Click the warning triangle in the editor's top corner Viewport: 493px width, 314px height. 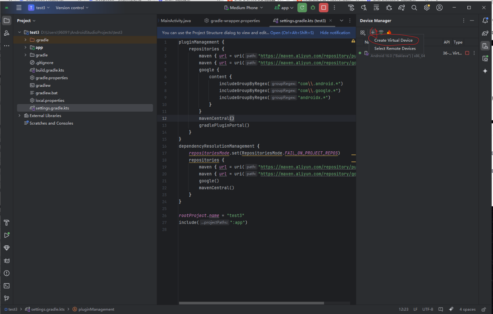click(353, 41)
